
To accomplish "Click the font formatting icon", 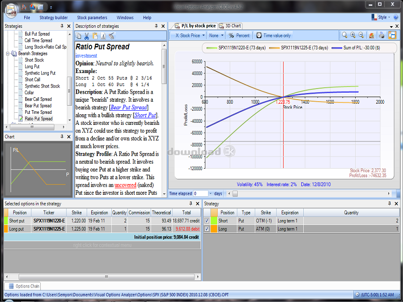I will 103,36.
